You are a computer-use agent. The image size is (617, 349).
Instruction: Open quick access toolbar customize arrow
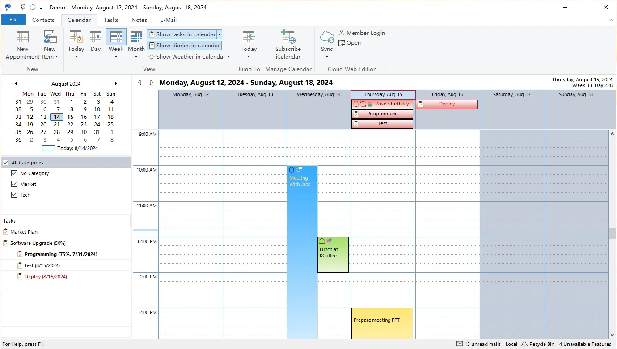(x=41, y=8)
